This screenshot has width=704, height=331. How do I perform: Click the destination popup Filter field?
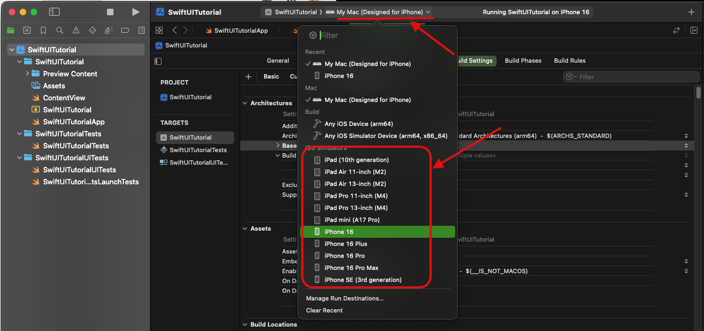click(378, 35)
